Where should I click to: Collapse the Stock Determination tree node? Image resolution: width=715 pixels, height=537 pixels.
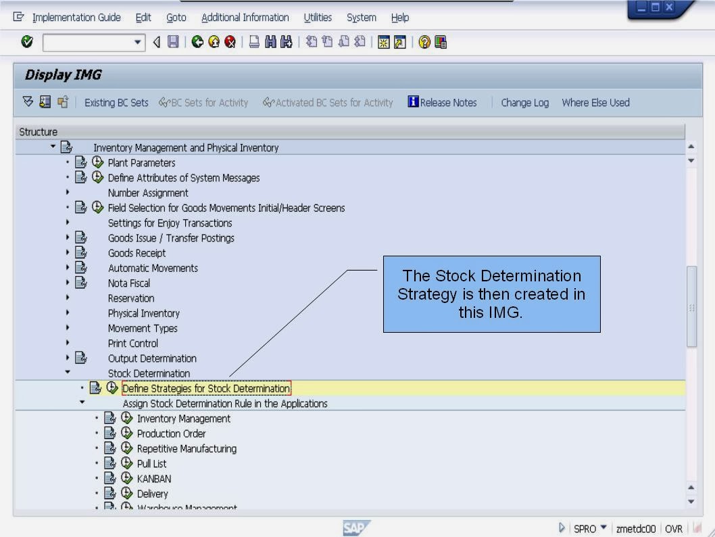[67, 373]
